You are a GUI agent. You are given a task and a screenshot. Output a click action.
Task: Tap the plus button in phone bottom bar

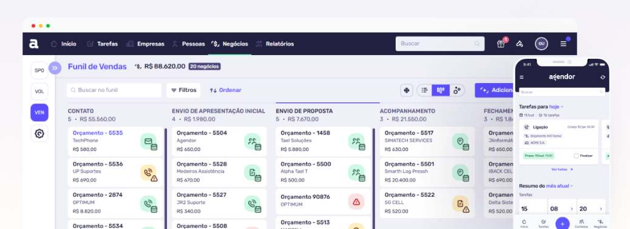point(563,224)
